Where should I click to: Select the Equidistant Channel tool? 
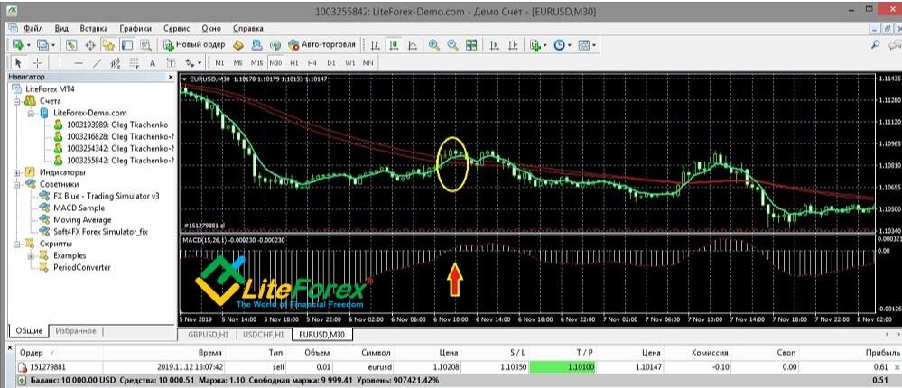pos(115,62)
